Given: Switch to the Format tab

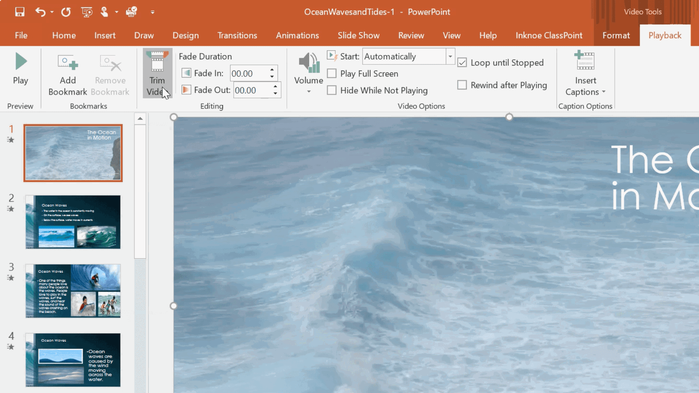Looking at the screenshot, I should (x=616, y=35).
